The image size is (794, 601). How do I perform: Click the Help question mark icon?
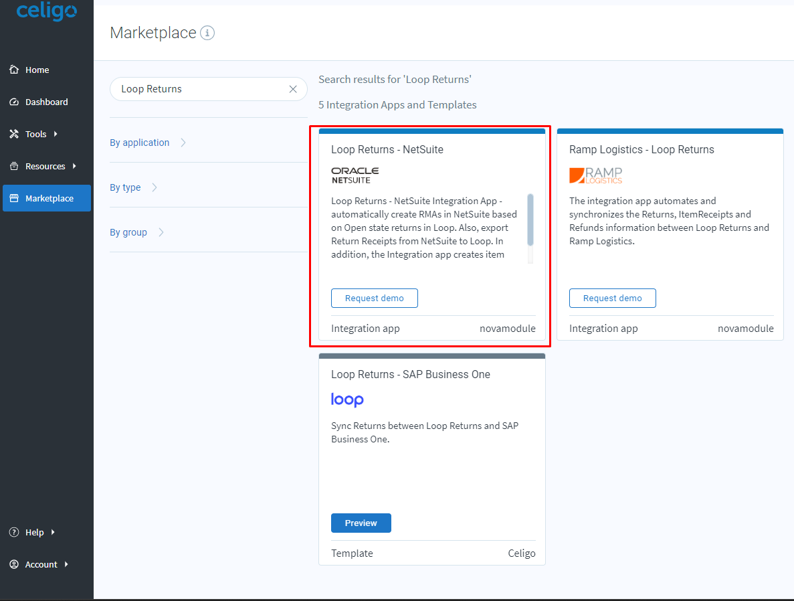click(14, 532)
